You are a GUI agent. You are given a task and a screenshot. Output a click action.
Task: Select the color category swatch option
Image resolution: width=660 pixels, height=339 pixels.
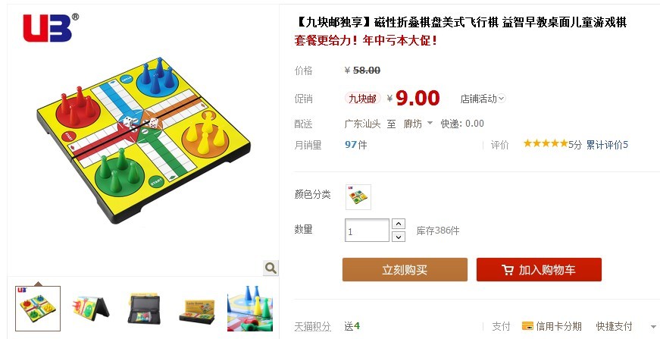click(358, 196)
